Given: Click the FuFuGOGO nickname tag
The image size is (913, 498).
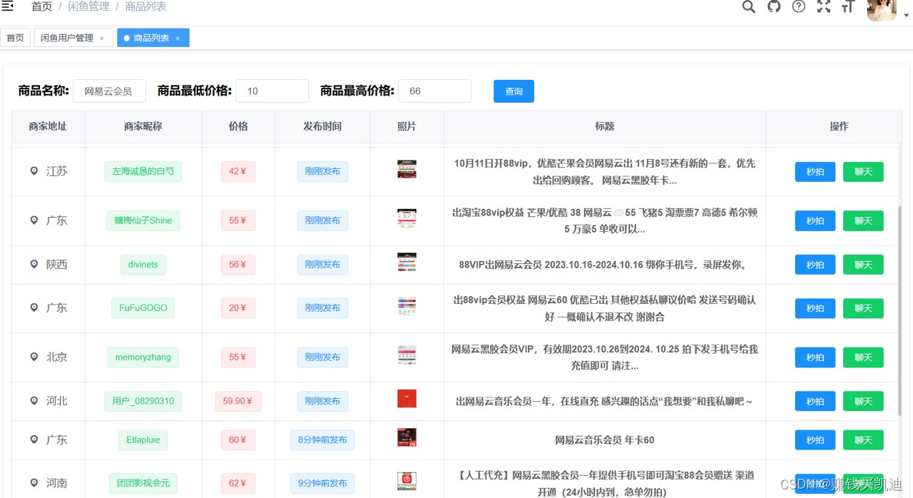Looking at the screenshot, I should coord(143,308).
